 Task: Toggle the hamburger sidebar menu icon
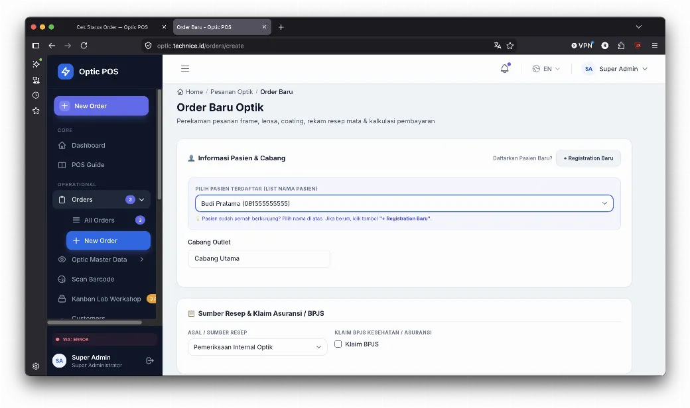(185, 68)
